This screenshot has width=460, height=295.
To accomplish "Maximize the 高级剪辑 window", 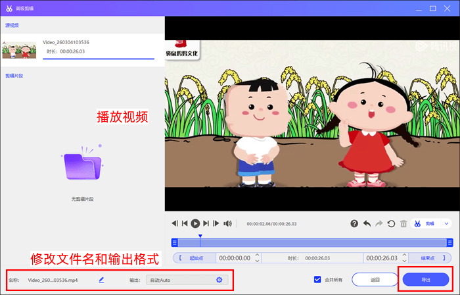I will click(x=433, y=9).
